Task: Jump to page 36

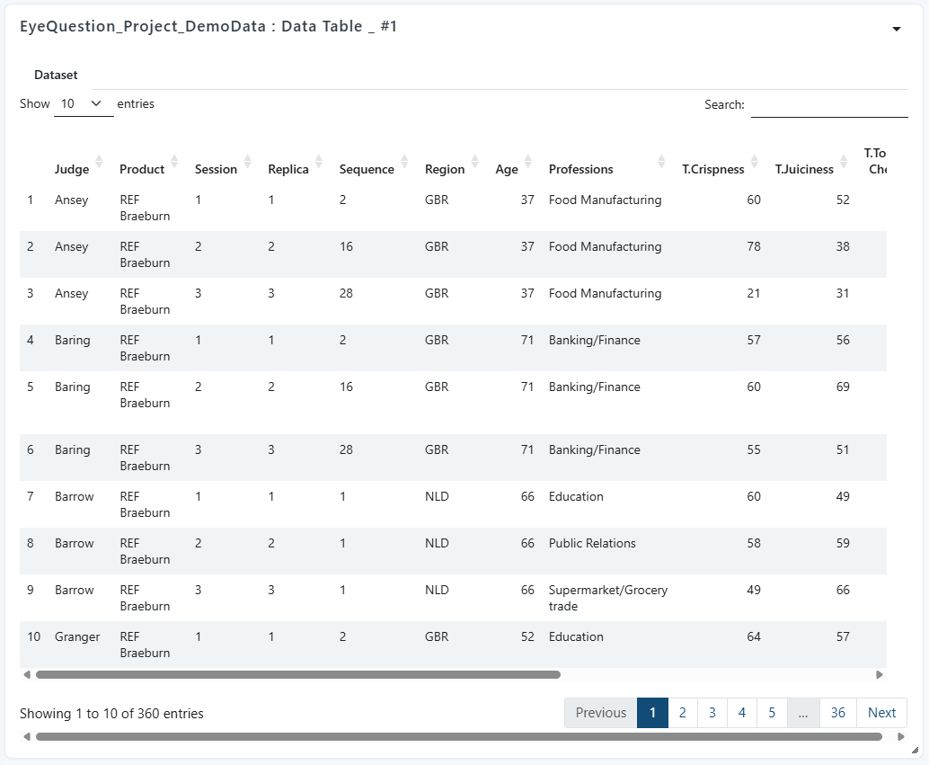Action: click(x=837, y=713)
